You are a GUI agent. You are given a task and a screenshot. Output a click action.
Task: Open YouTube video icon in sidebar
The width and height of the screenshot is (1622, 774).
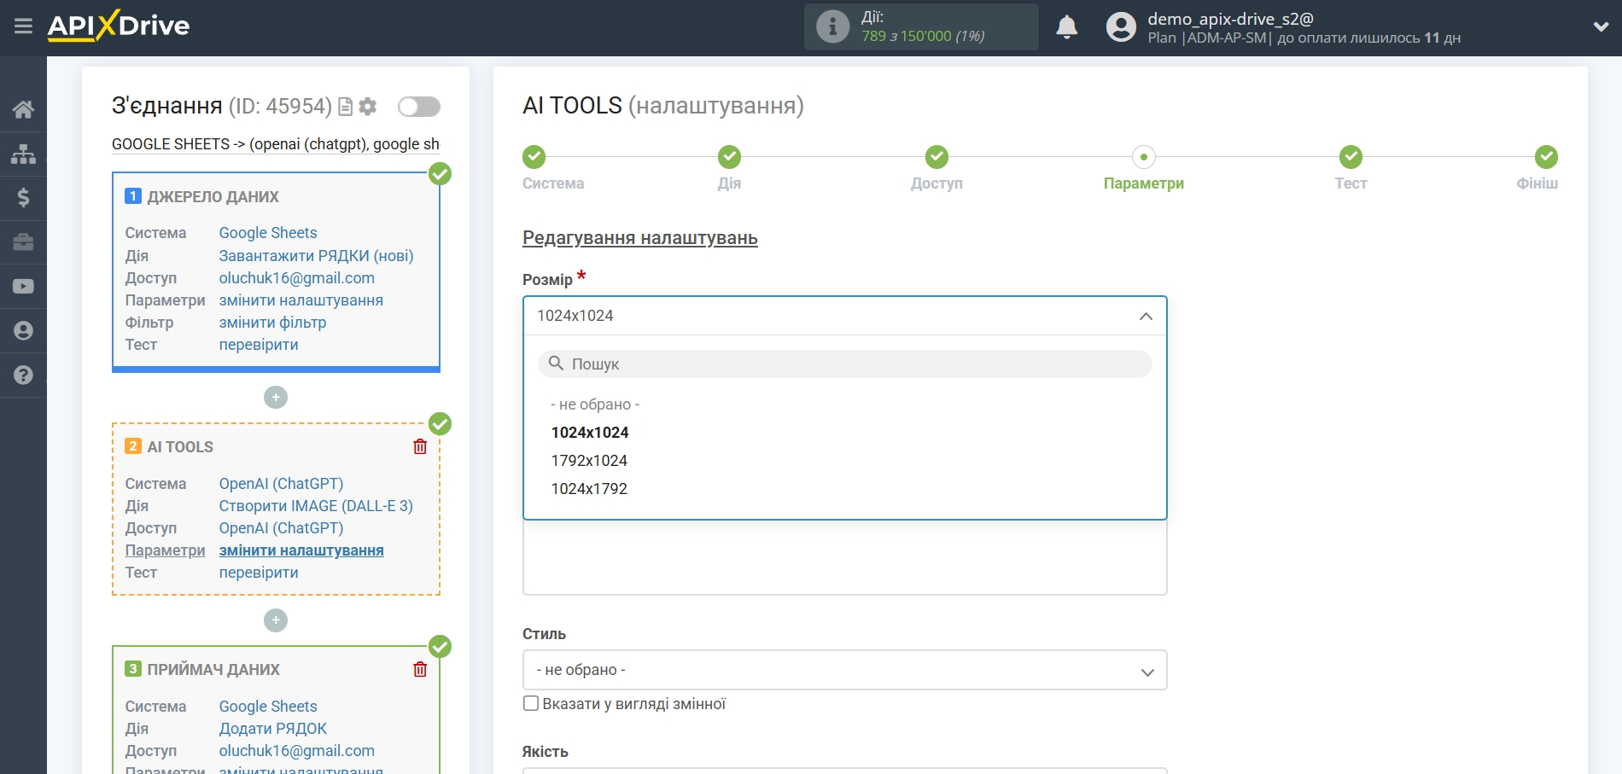[23, 287]
